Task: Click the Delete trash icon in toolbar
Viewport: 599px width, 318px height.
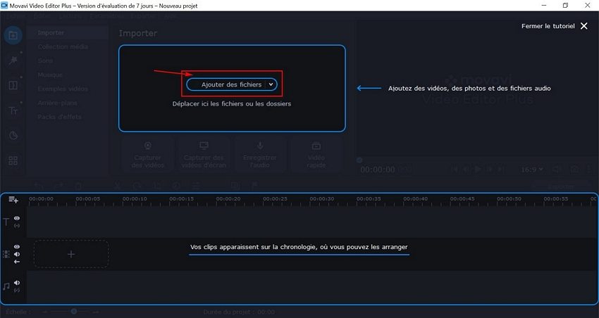Action: point(78,186)
